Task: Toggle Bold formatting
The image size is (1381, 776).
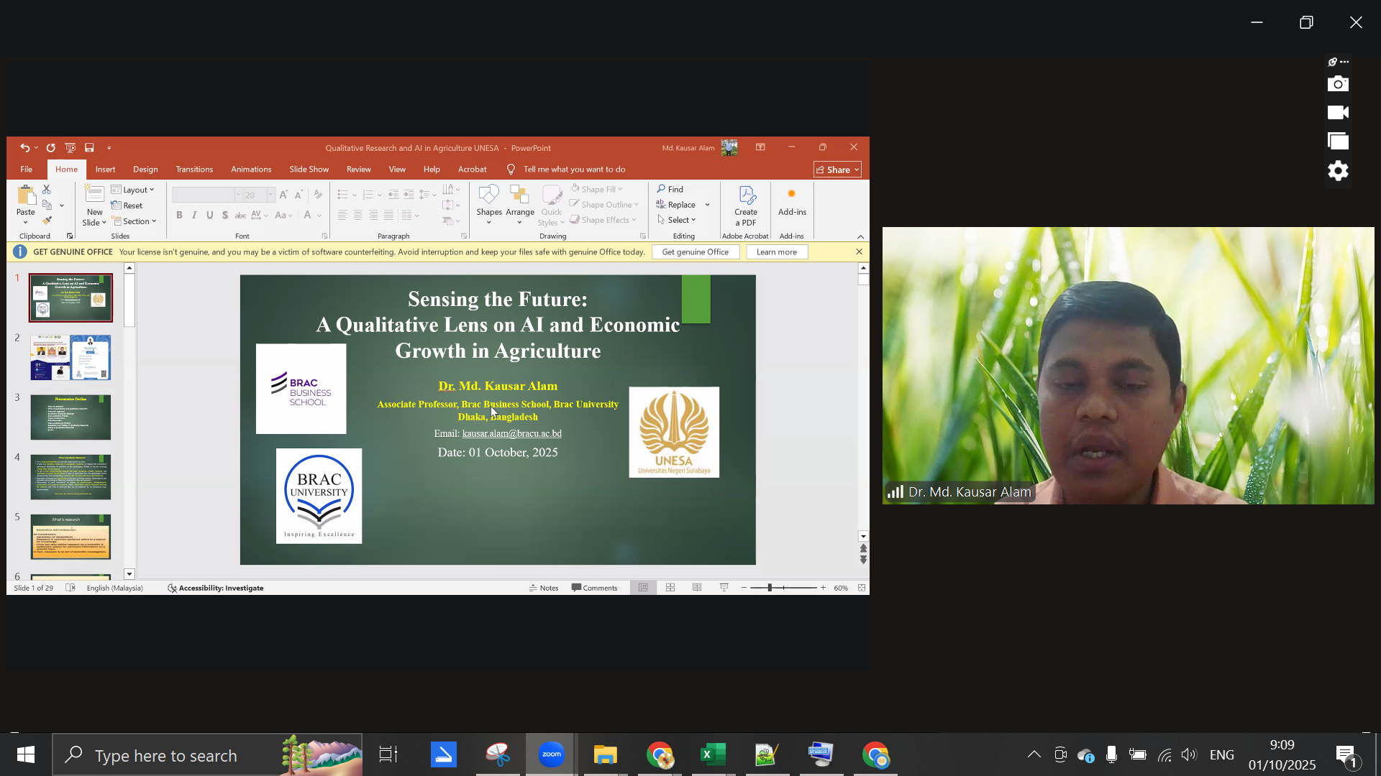Action: coord(178,215)
